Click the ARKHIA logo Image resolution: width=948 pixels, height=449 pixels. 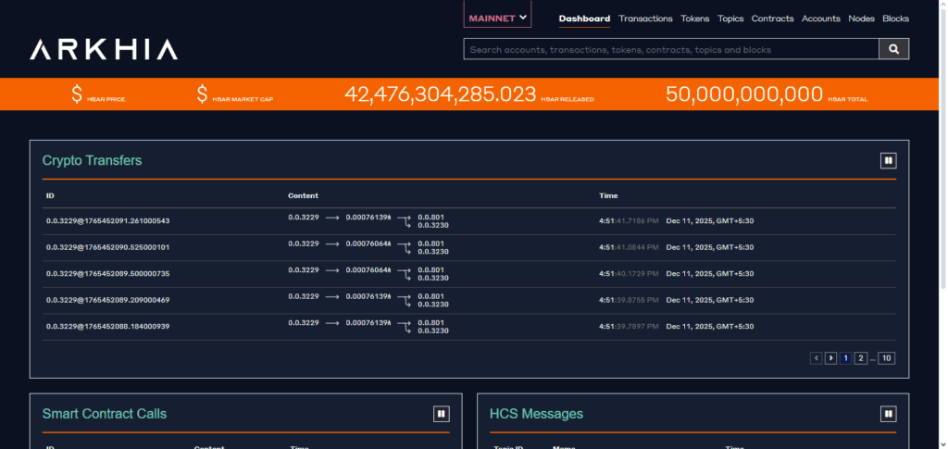click(x=104, y=50)
